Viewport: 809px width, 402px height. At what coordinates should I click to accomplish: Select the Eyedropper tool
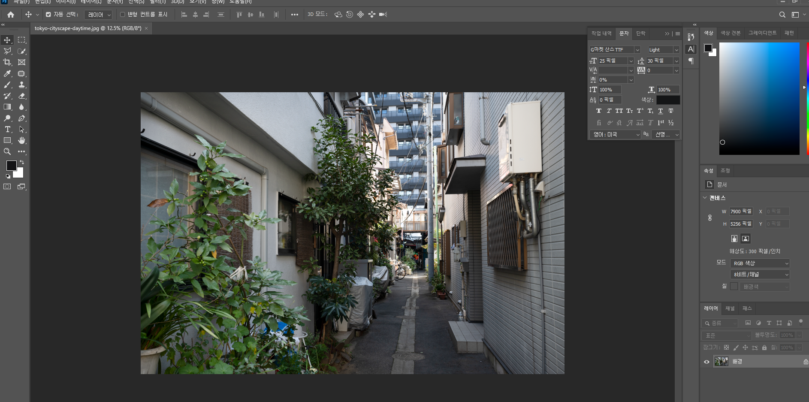click(x=7, y=73)
